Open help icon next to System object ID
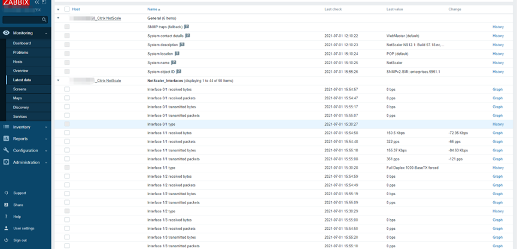 [179, 71]
